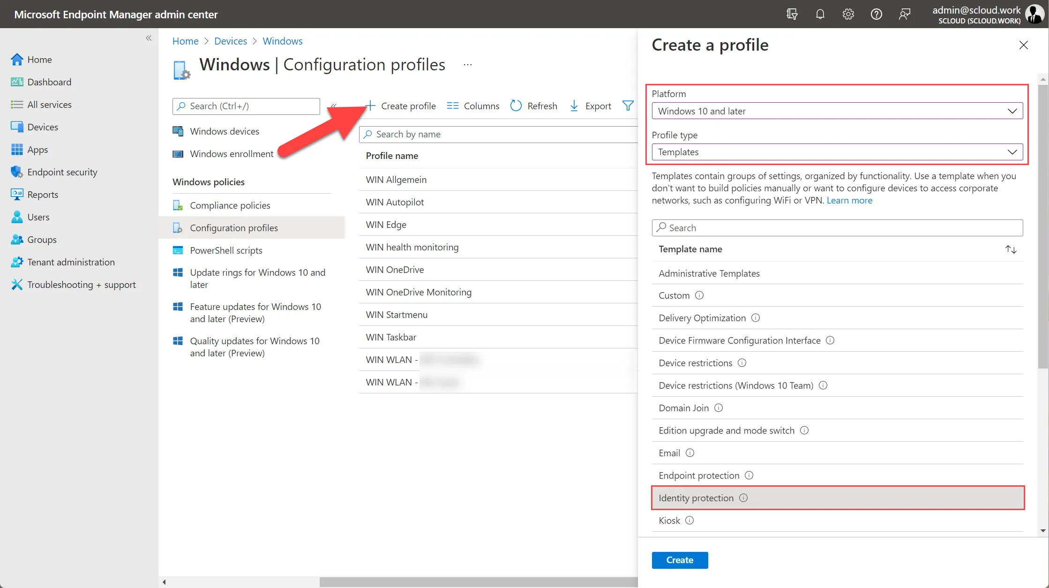The image size is (1049, 588).
Task: Expand the Platform dropdown
Action: [837, 111]
